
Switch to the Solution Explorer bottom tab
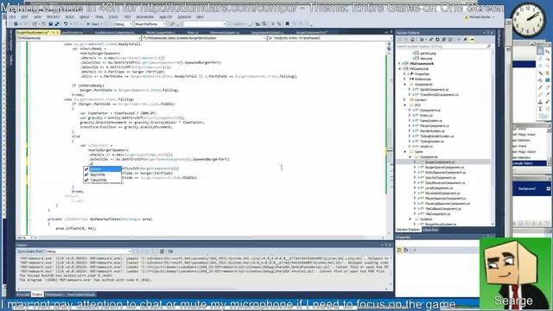409,230
